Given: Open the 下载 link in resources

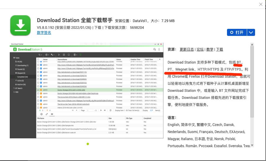Looking at the screenshot, I should [x=219, y=49].
